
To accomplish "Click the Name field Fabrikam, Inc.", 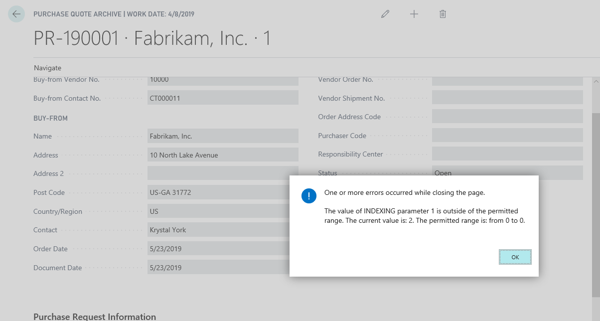I will click(x=223, y=136).
